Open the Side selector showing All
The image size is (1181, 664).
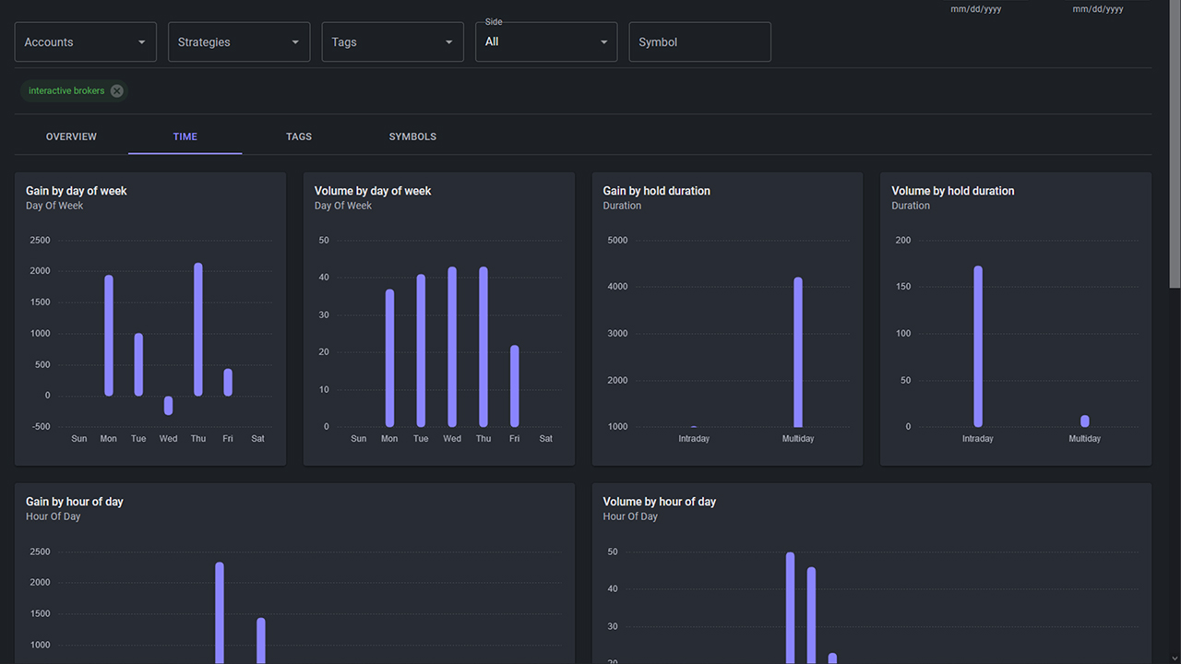pos(545,42)
